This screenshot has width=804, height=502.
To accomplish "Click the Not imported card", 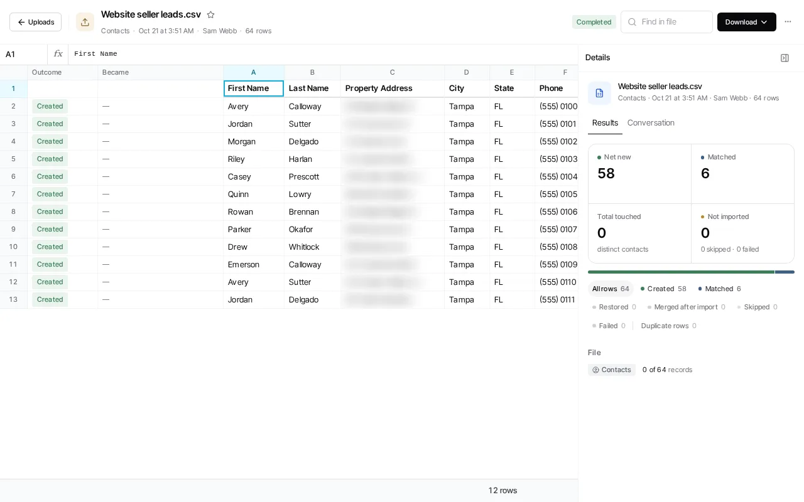I will tap(743, 233).
